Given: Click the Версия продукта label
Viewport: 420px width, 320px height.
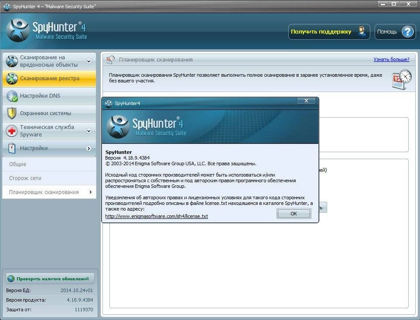Looking at the screenshot, I should pyautogui.click(x=26, y=300).
